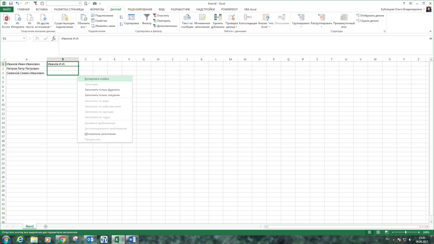Select Page Layout view status bar button

(x=378, y=232)
